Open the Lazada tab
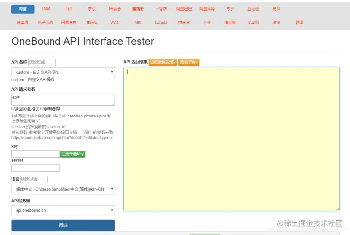350x235 pixels. [x=161, y=22]
